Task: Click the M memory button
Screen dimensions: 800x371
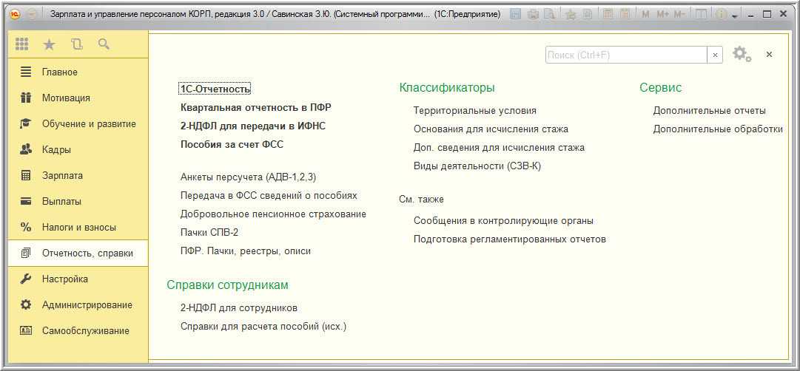Action: click(645, 14)
